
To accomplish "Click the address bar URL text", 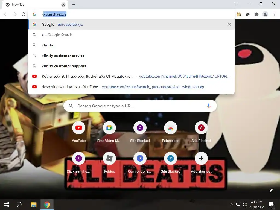I will [54, 14].
